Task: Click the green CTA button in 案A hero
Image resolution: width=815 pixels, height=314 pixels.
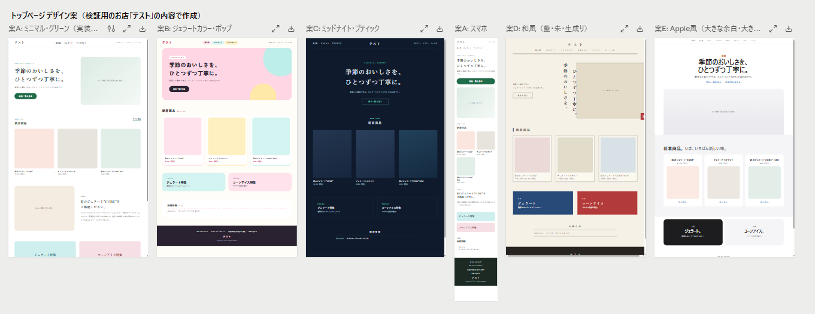Action: click(x=26, y=96)
